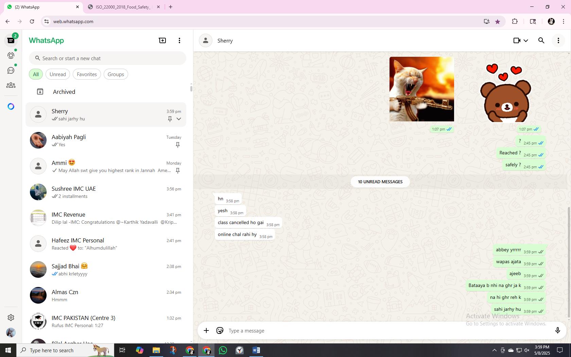This screenshot has width=571, height=357.
Task: Click pin icon on Aabiyah Pagli chat
Action: [x=177, y=144]
